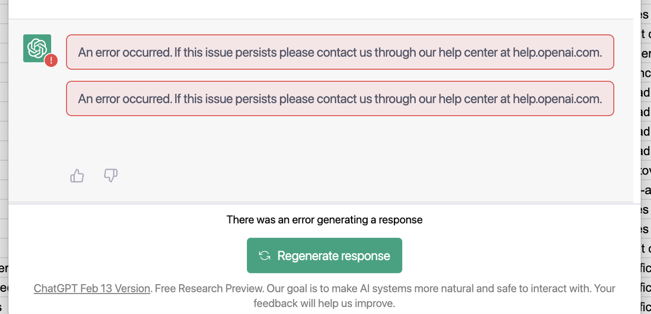This screenshot has height=314, width=651.
Task: Click the "There was an error generating" notice
Action: [324, 220]
